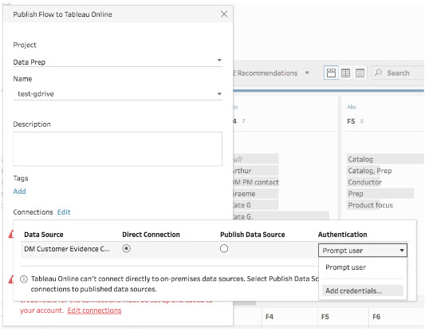Choose Prompt user option in list
Image resolution: width=425 pixels, height=332 pixels.
point(363,267)
